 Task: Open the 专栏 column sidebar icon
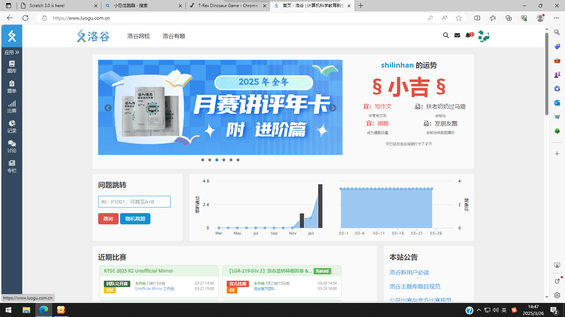pyautogui.click(x=12, y=166)
